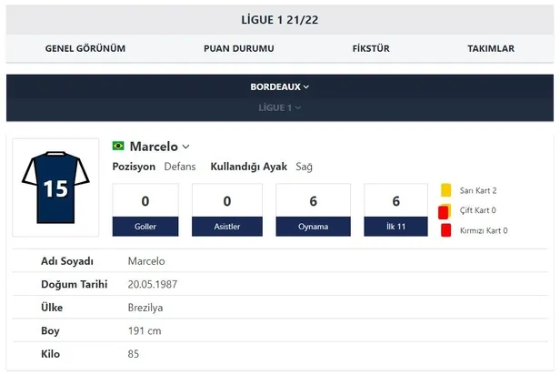The image size is (560, 375).
Task: Click the İlk 11 stat box
Action: pos(395,210)
